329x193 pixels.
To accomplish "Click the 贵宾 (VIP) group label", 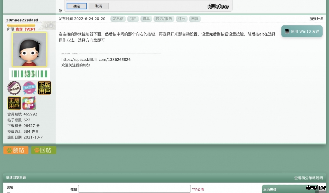I will 25,29.
